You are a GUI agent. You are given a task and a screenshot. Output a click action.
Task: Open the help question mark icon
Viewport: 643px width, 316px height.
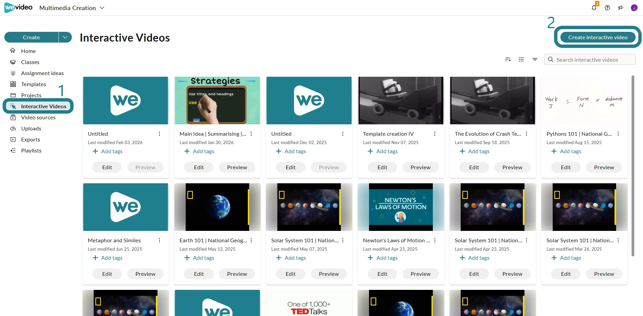pyautogui.click(x=607, y=8)
